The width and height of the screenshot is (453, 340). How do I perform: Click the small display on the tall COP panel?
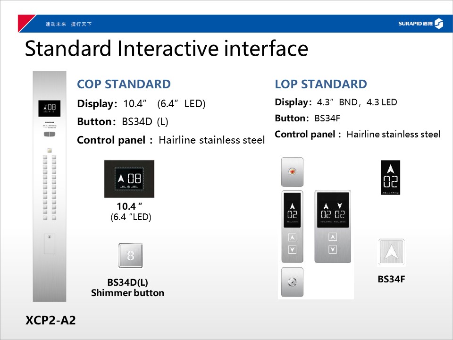coord(49,109)
